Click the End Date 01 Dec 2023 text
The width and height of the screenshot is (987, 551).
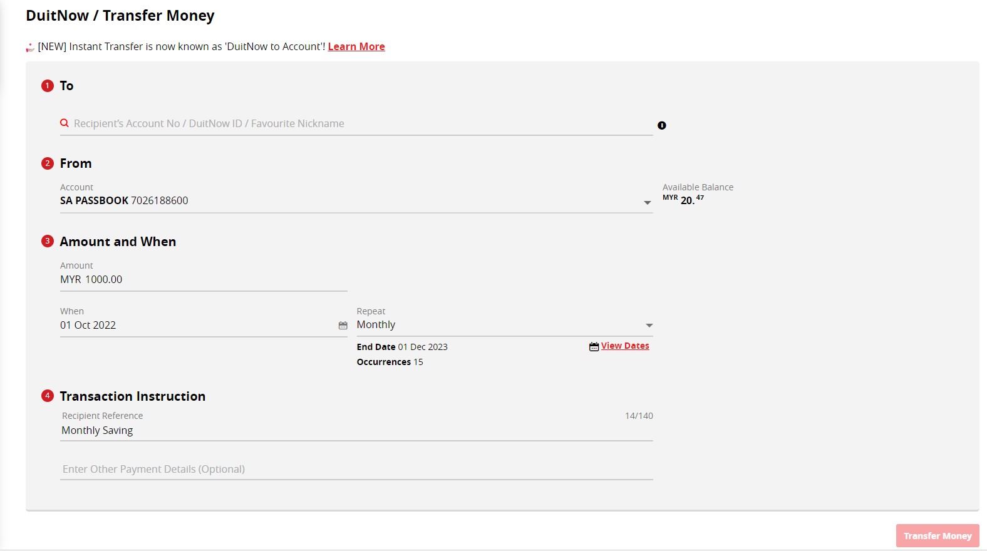point(402,347)
